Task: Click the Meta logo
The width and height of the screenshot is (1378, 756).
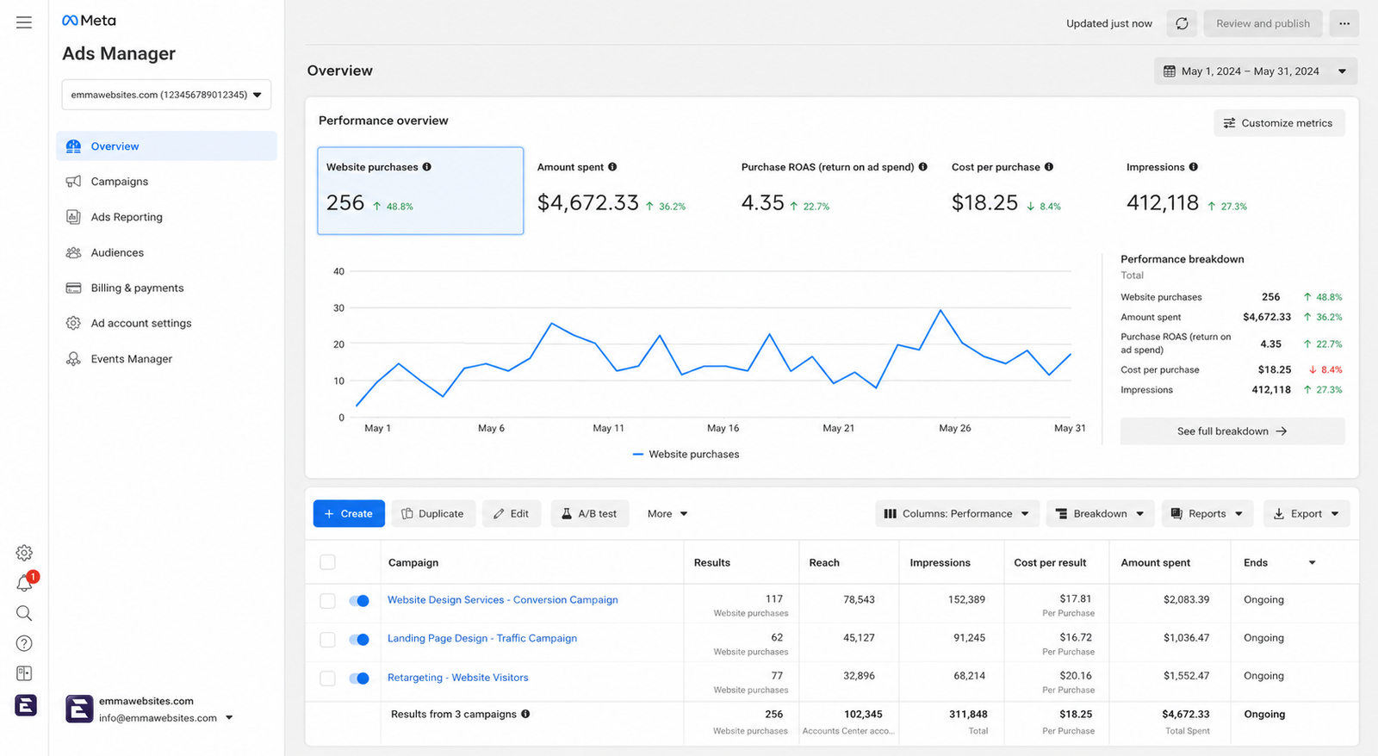Action: (89, 21)
